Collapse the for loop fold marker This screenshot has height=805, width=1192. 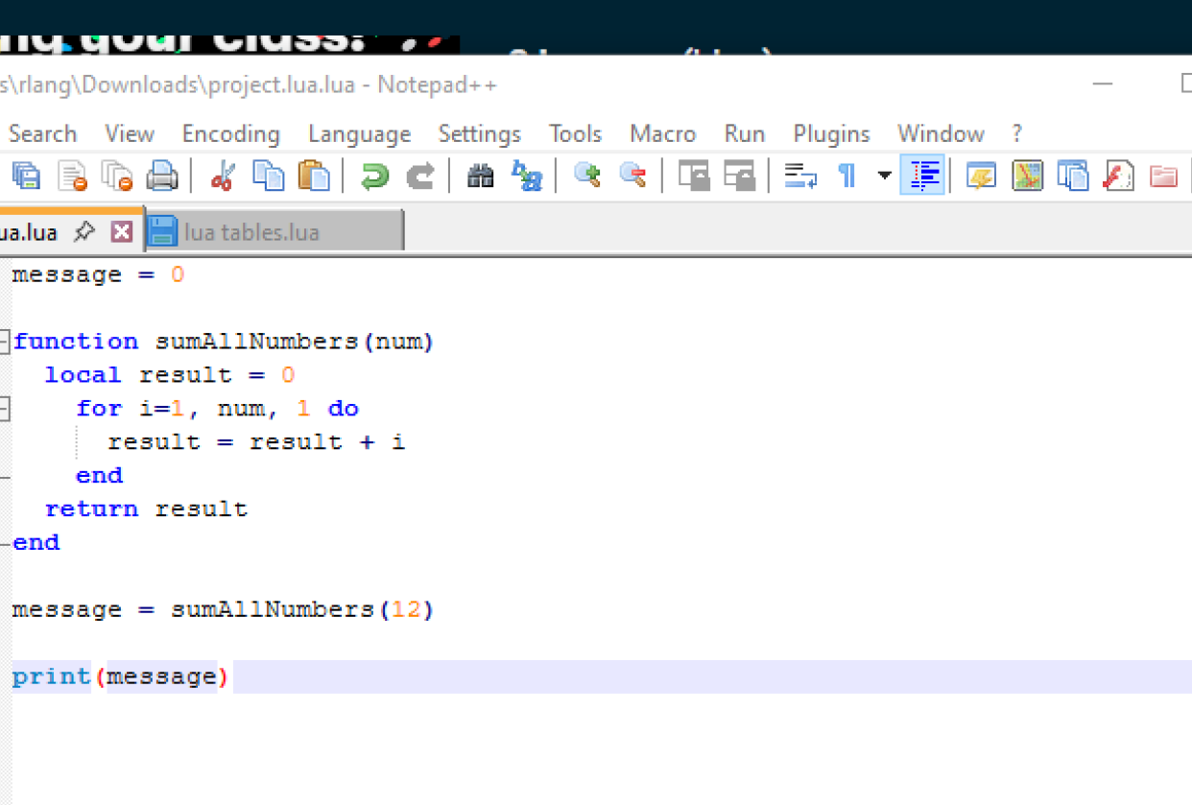pos(5,409)
